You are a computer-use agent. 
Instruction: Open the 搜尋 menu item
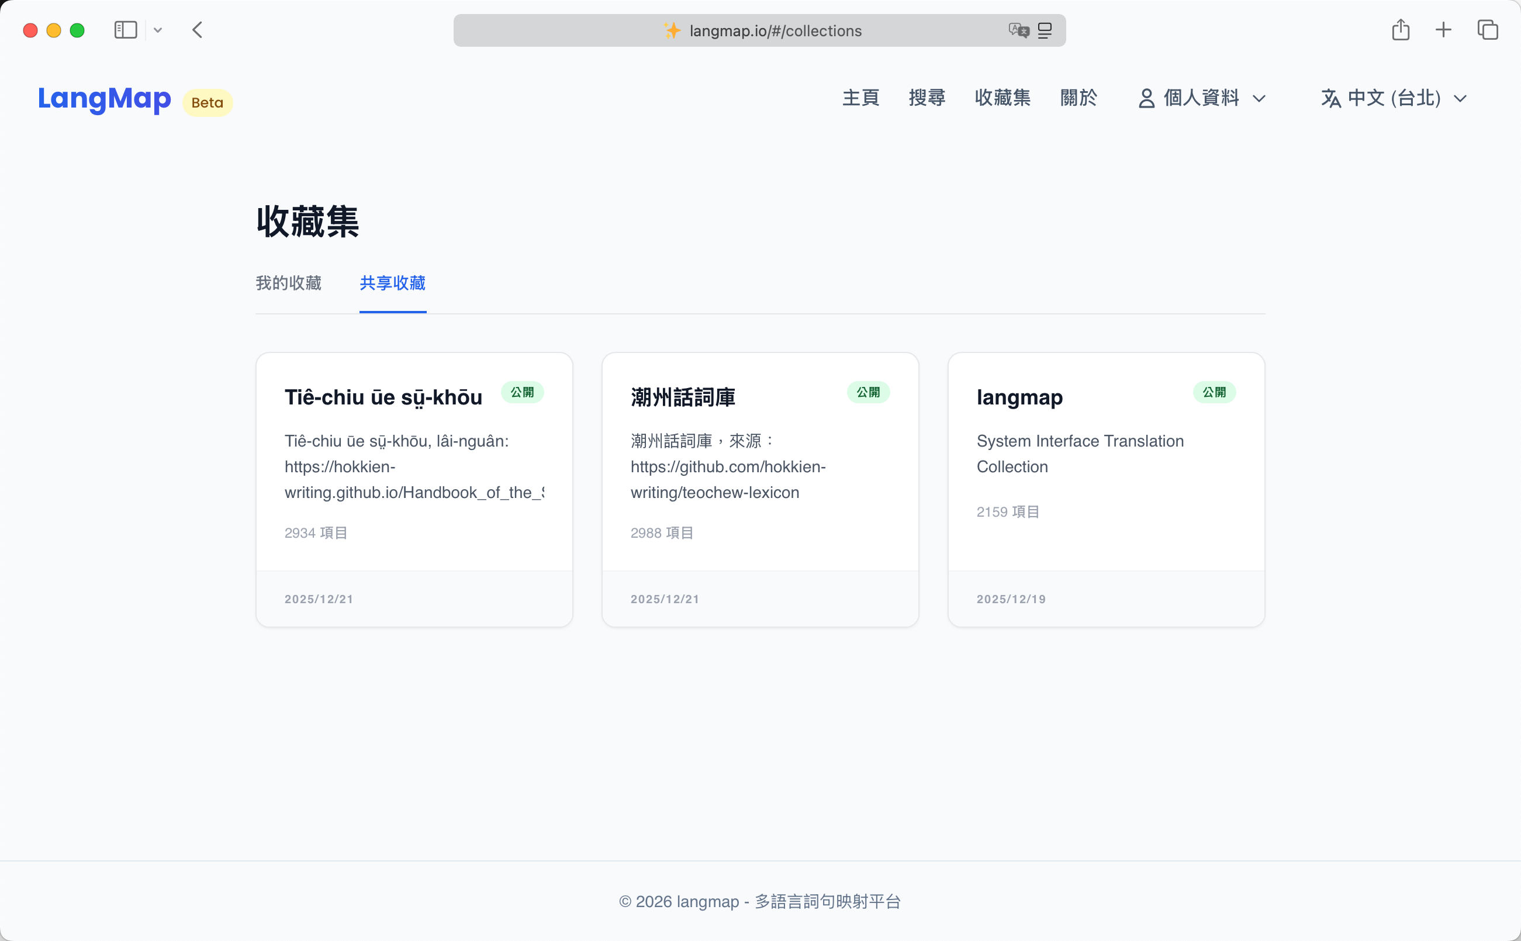coord(927,98)
